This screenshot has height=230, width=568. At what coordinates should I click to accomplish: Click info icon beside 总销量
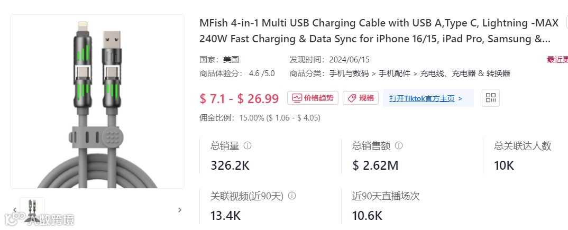[x=248, y=145]
